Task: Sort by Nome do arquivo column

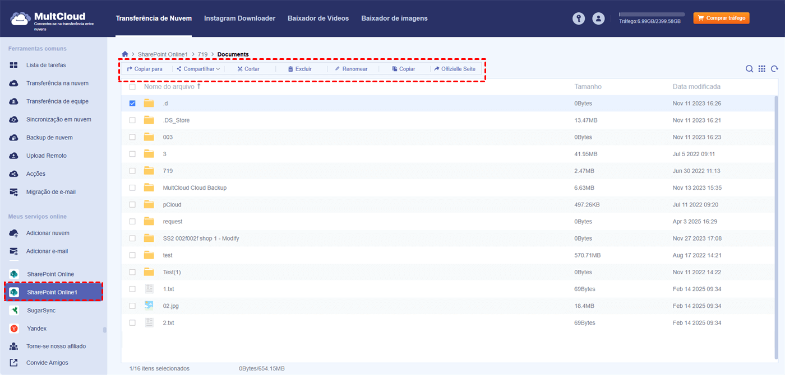Action: pyautogui.click(x=172, y=87)
